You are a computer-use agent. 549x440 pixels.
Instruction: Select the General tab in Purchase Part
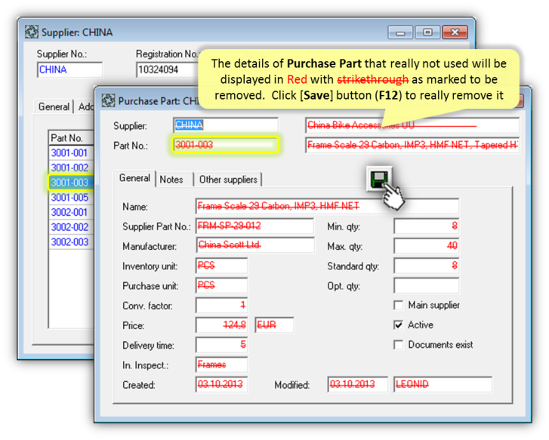pyautogui.click(x=135, y=178)
